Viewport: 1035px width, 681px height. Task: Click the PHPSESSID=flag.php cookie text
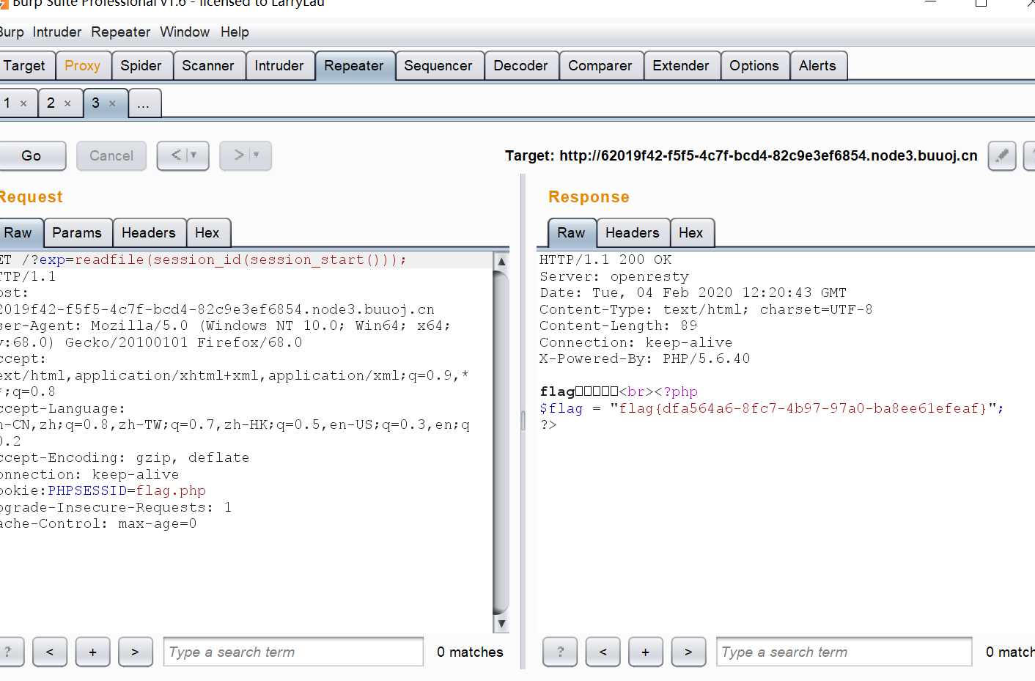(127, 490)
